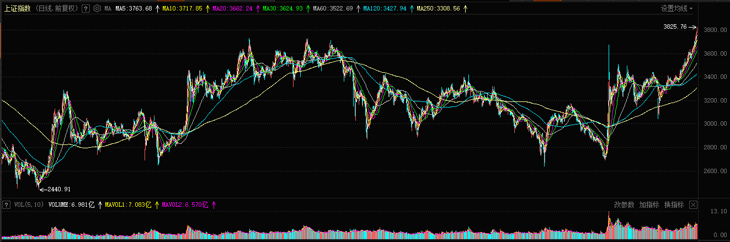
Task: Toggle the MA60 moving average label
Action: point(333,9)
